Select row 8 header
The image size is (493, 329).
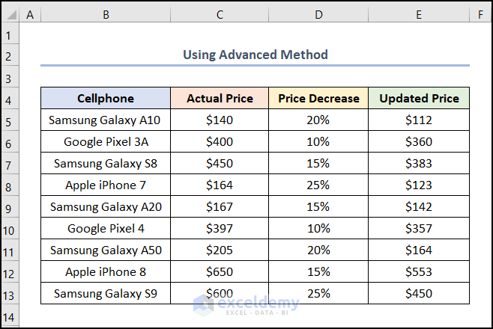click(x=9, y=186)
